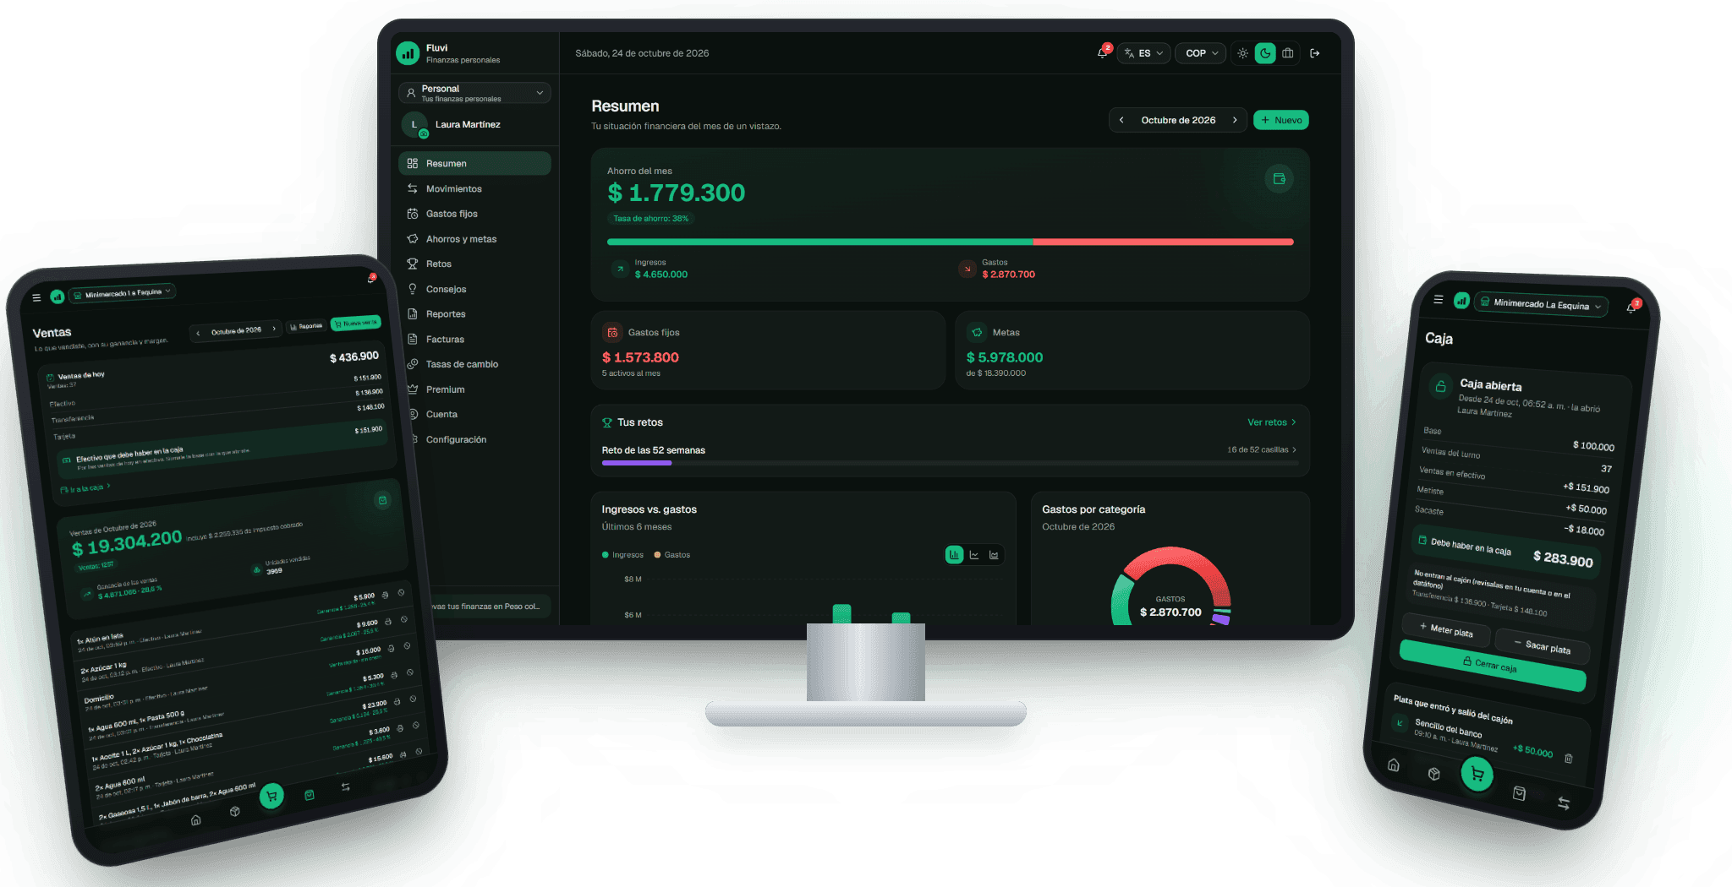This screenshot has width=1732, height=887.
Task: Tap the home icon in tablet bottom bar
Action: [x=195, y=820]
